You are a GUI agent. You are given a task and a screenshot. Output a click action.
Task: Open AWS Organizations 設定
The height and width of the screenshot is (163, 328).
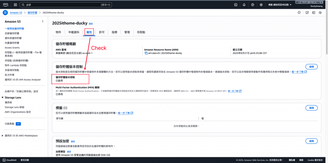click(18, 112)
